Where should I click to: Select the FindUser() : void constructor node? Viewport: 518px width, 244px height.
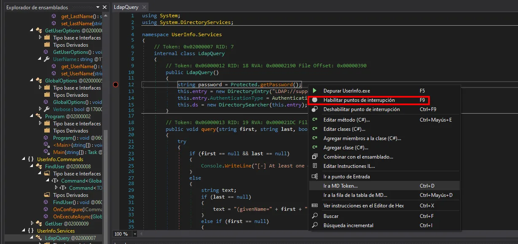pos(78,202)
